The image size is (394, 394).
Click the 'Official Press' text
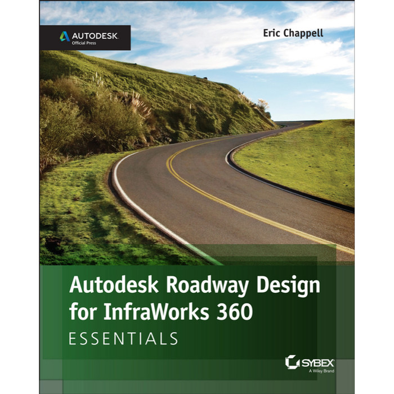(x=84, y=43)
